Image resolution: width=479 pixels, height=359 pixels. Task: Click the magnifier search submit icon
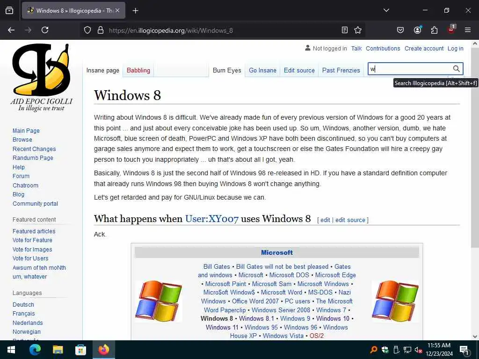click(456, 69)
